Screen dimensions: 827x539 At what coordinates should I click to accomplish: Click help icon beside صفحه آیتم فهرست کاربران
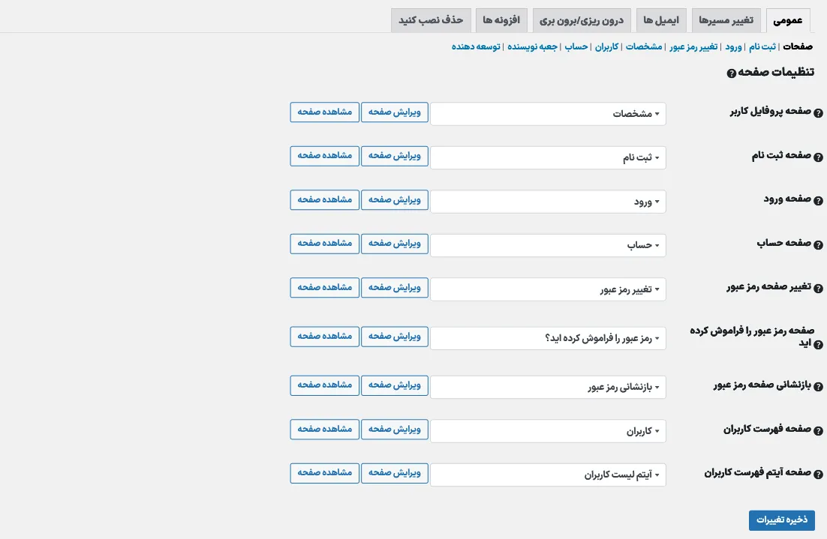(818, 475)
